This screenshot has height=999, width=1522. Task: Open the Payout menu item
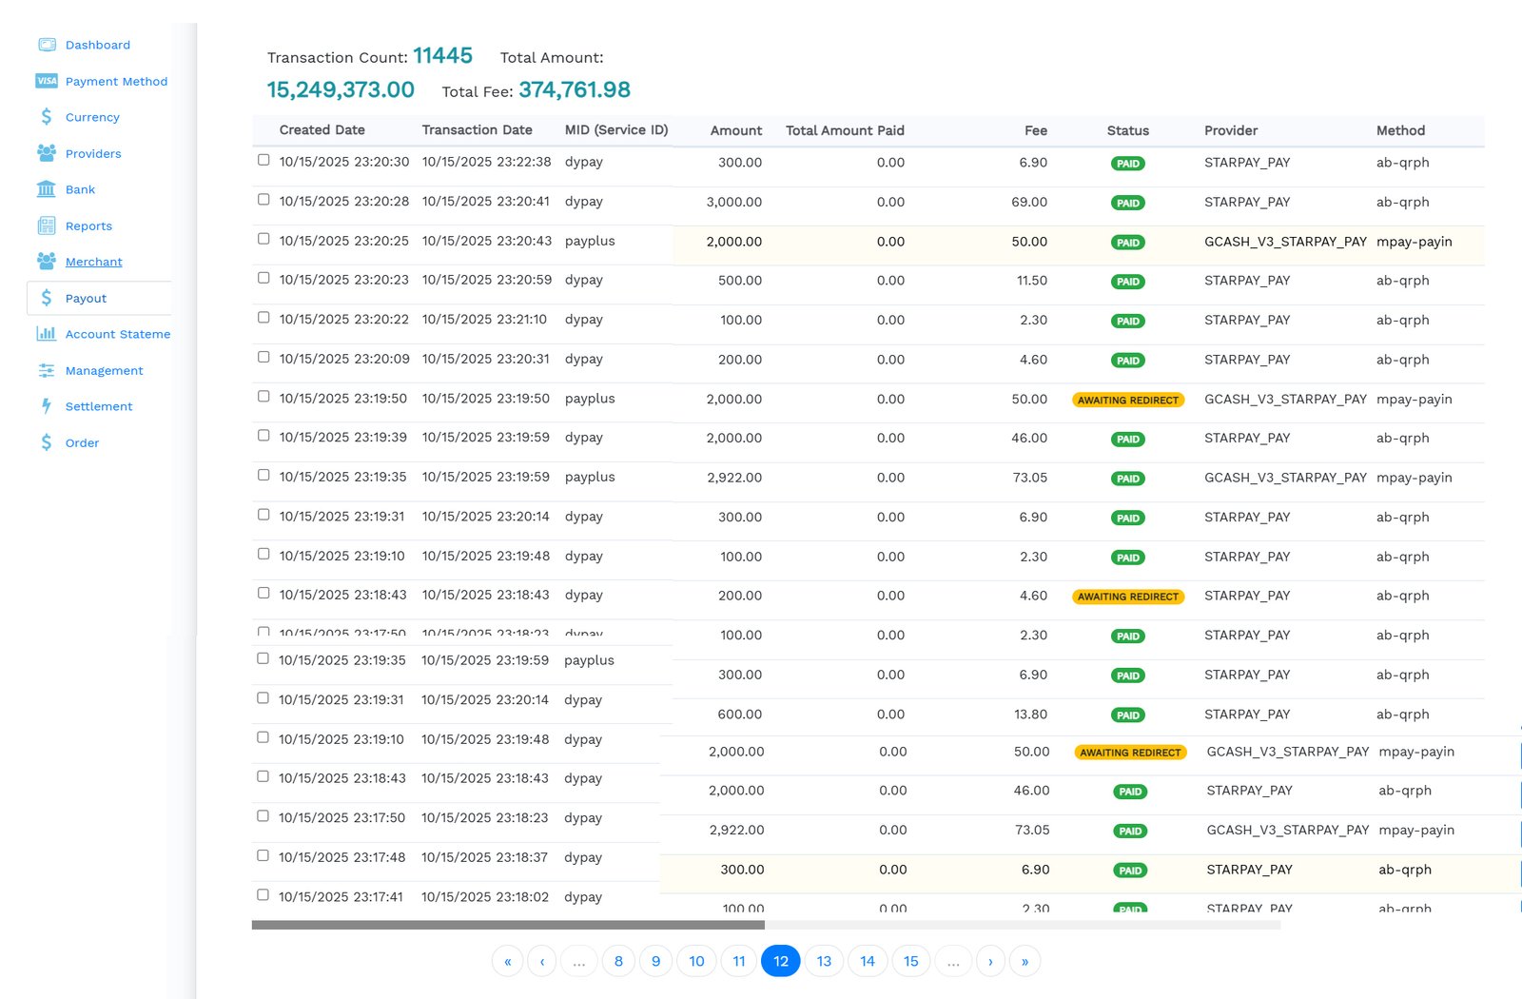(86, 299)
